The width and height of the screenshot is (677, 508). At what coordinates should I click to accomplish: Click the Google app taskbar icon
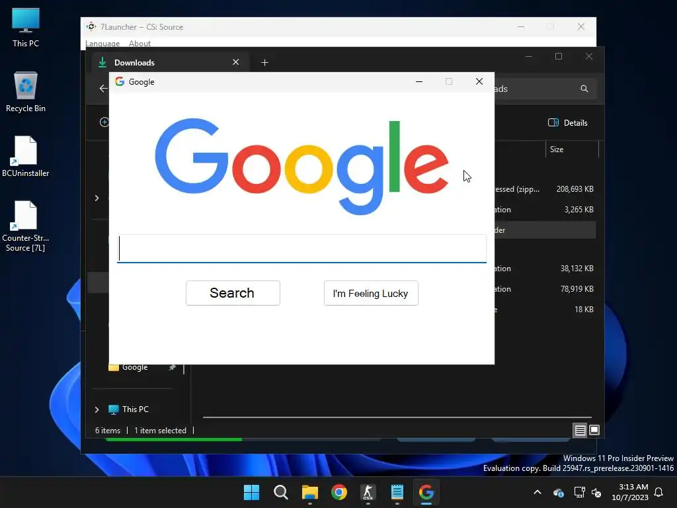pyautogui.click(x=426, y=492)
